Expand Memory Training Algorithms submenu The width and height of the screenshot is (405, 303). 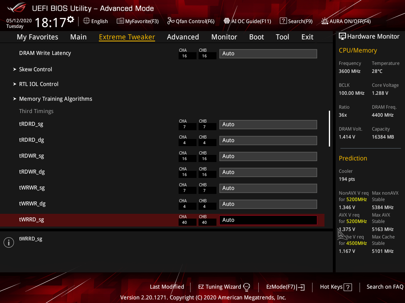click(55, 99)
